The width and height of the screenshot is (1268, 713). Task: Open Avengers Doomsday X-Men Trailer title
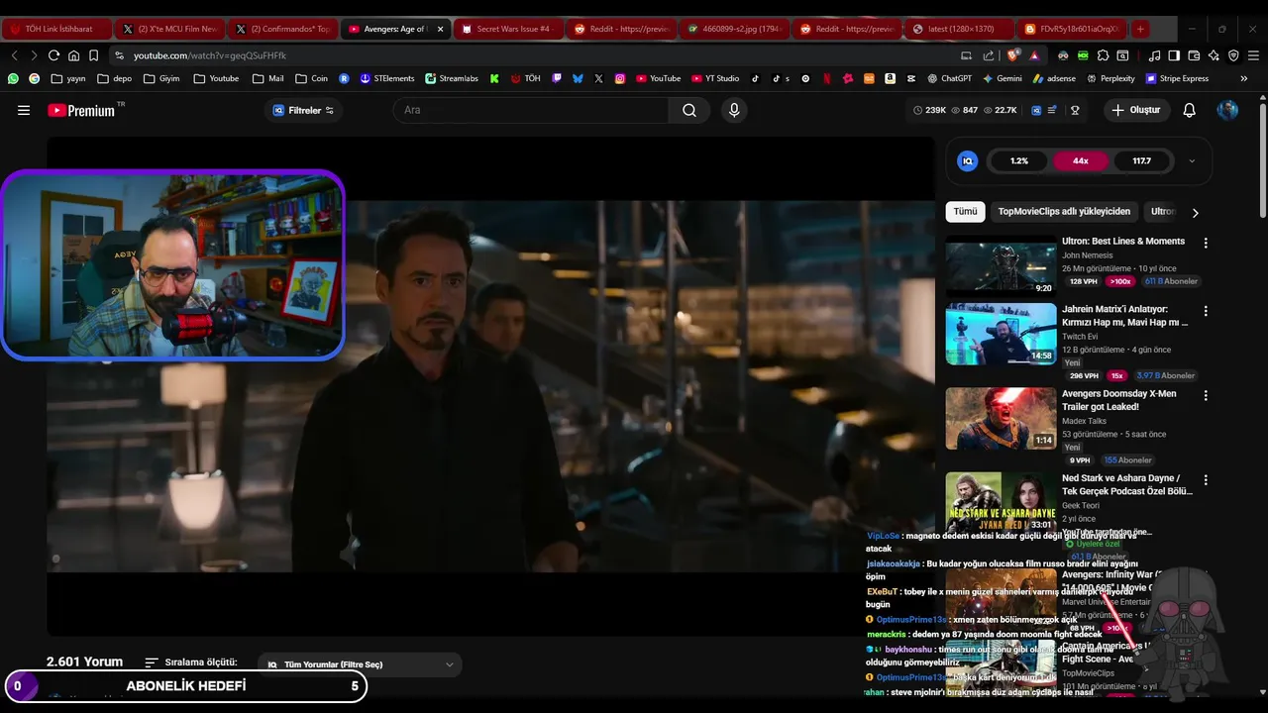pos(1119,400)
